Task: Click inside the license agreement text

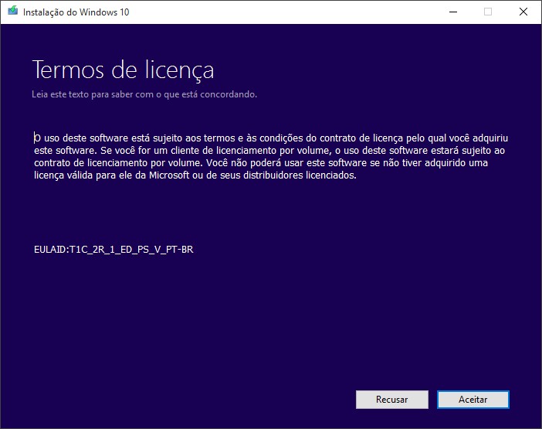Action: tap(271, 157)
